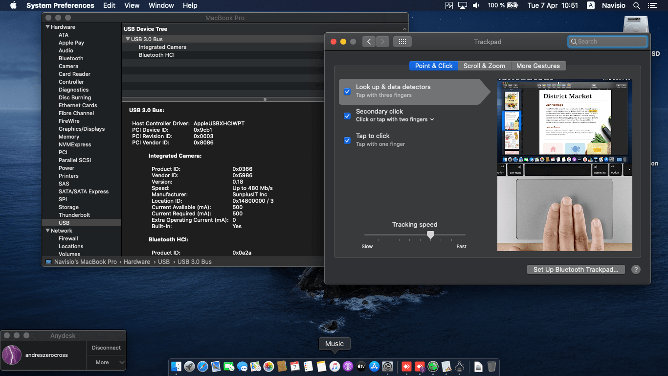Open the Help menu

190,5
